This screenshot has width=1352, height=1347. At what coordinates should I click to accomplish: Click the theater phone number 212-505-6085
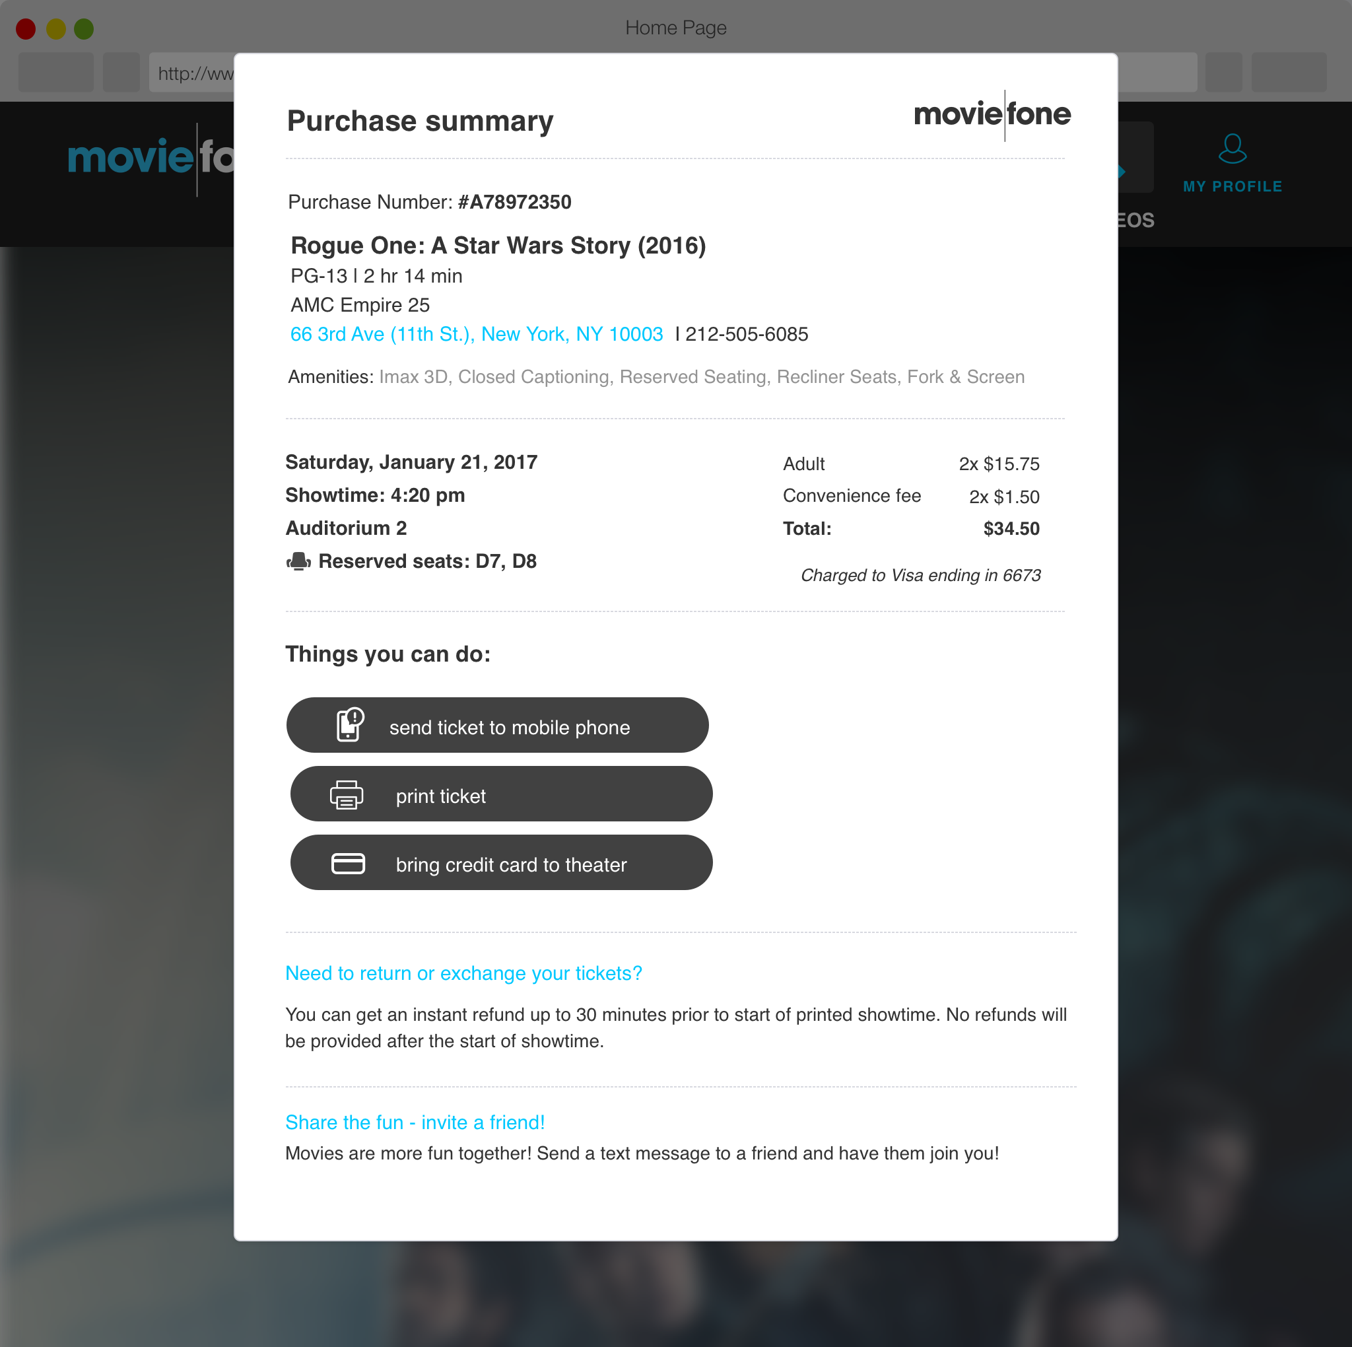pyautogui.click(x=746, y=335)
